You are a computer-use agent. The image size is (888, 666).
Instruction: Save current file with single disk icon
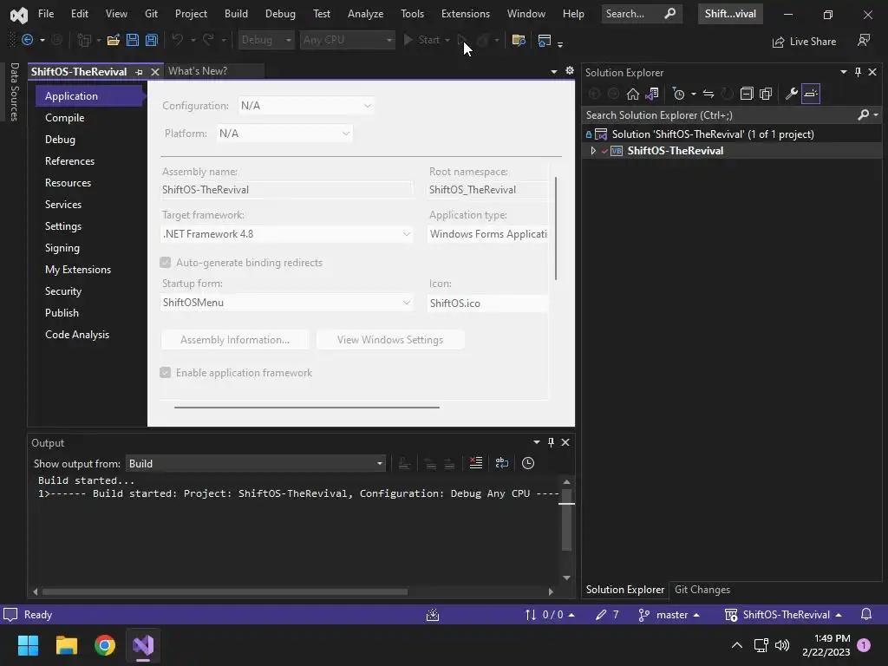point(133,40)
